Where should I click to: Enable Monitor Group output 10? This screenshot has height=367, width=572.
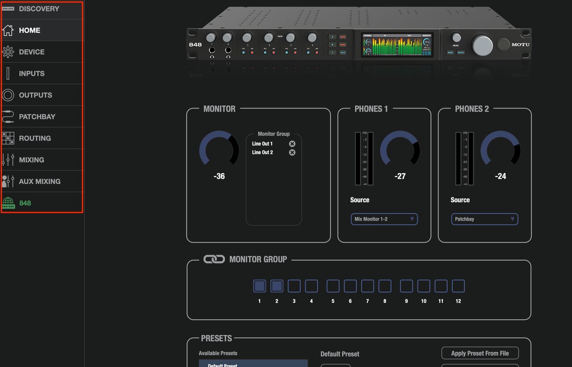click(x=424, y=286)
